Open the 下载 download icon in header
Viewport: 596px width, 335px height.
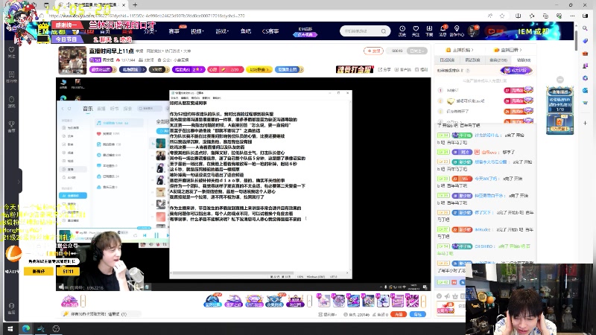click(x=429, y=31)
